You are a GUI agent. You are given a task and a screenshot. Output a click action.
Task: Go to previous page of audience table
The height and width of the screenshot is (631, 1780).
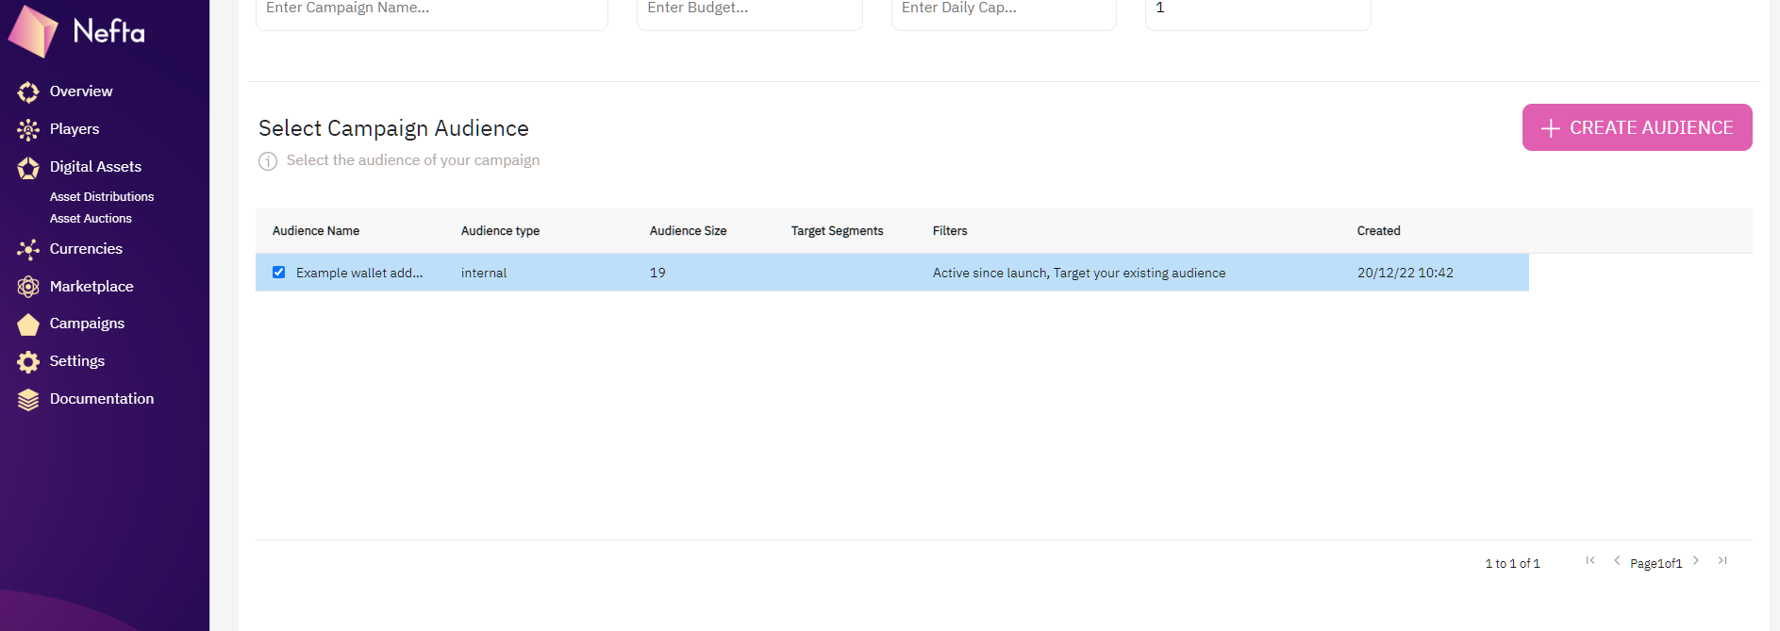[1617, 560]
